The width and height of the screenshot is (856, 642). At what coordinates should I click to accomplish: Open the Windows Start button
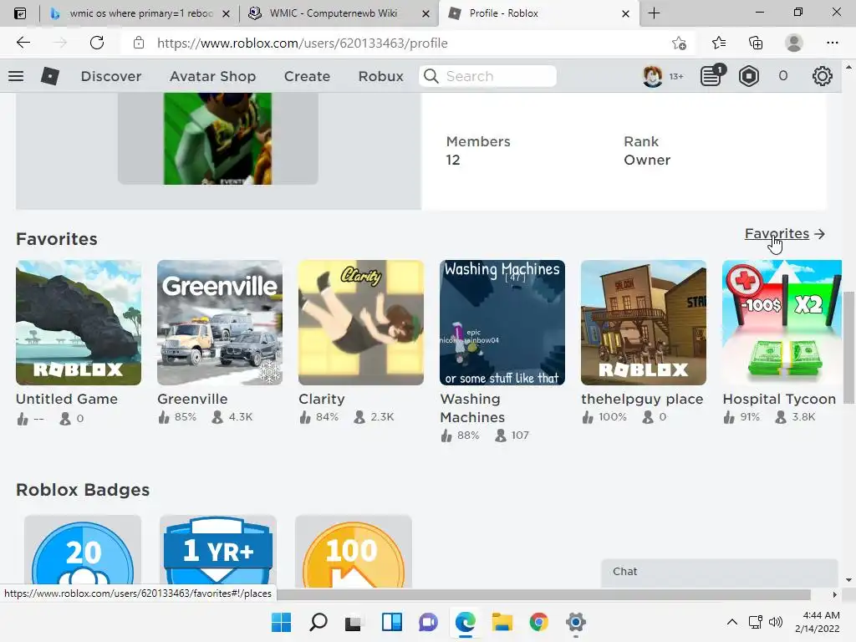click(x=281, y=622)
